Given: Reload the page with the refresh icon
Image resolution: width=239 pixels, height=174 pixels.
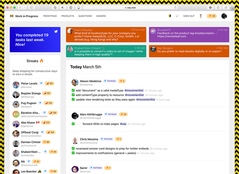Looking at the screenshot, I should (175, 8).
